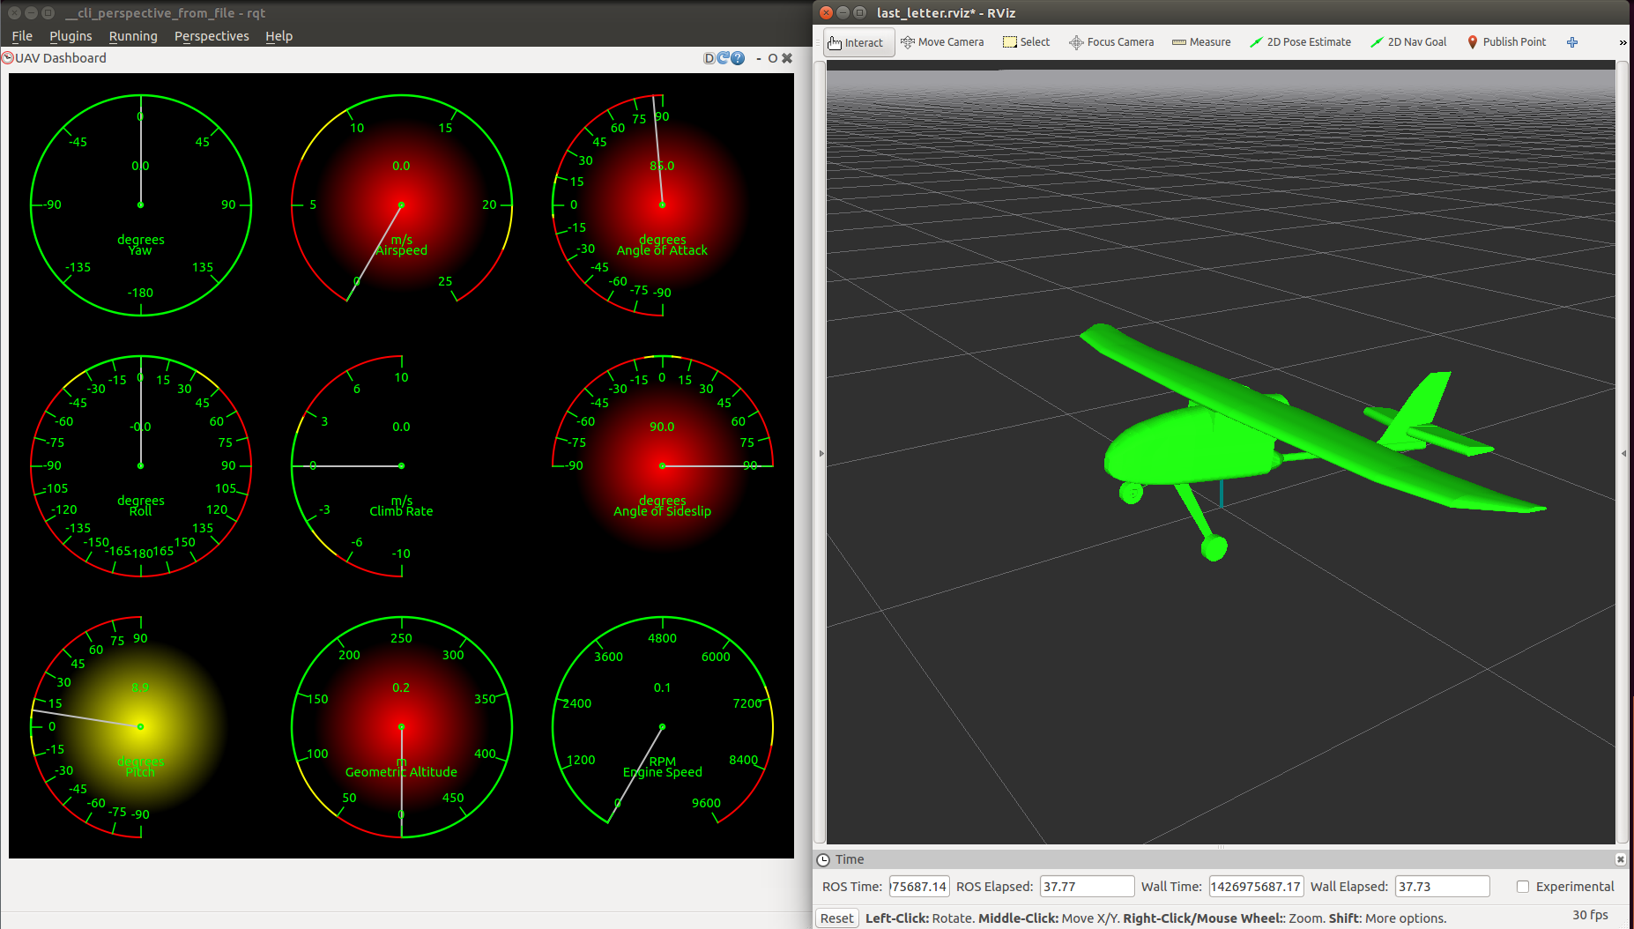Expand the RViz toolbar overflow chevron

[1623, 42]
